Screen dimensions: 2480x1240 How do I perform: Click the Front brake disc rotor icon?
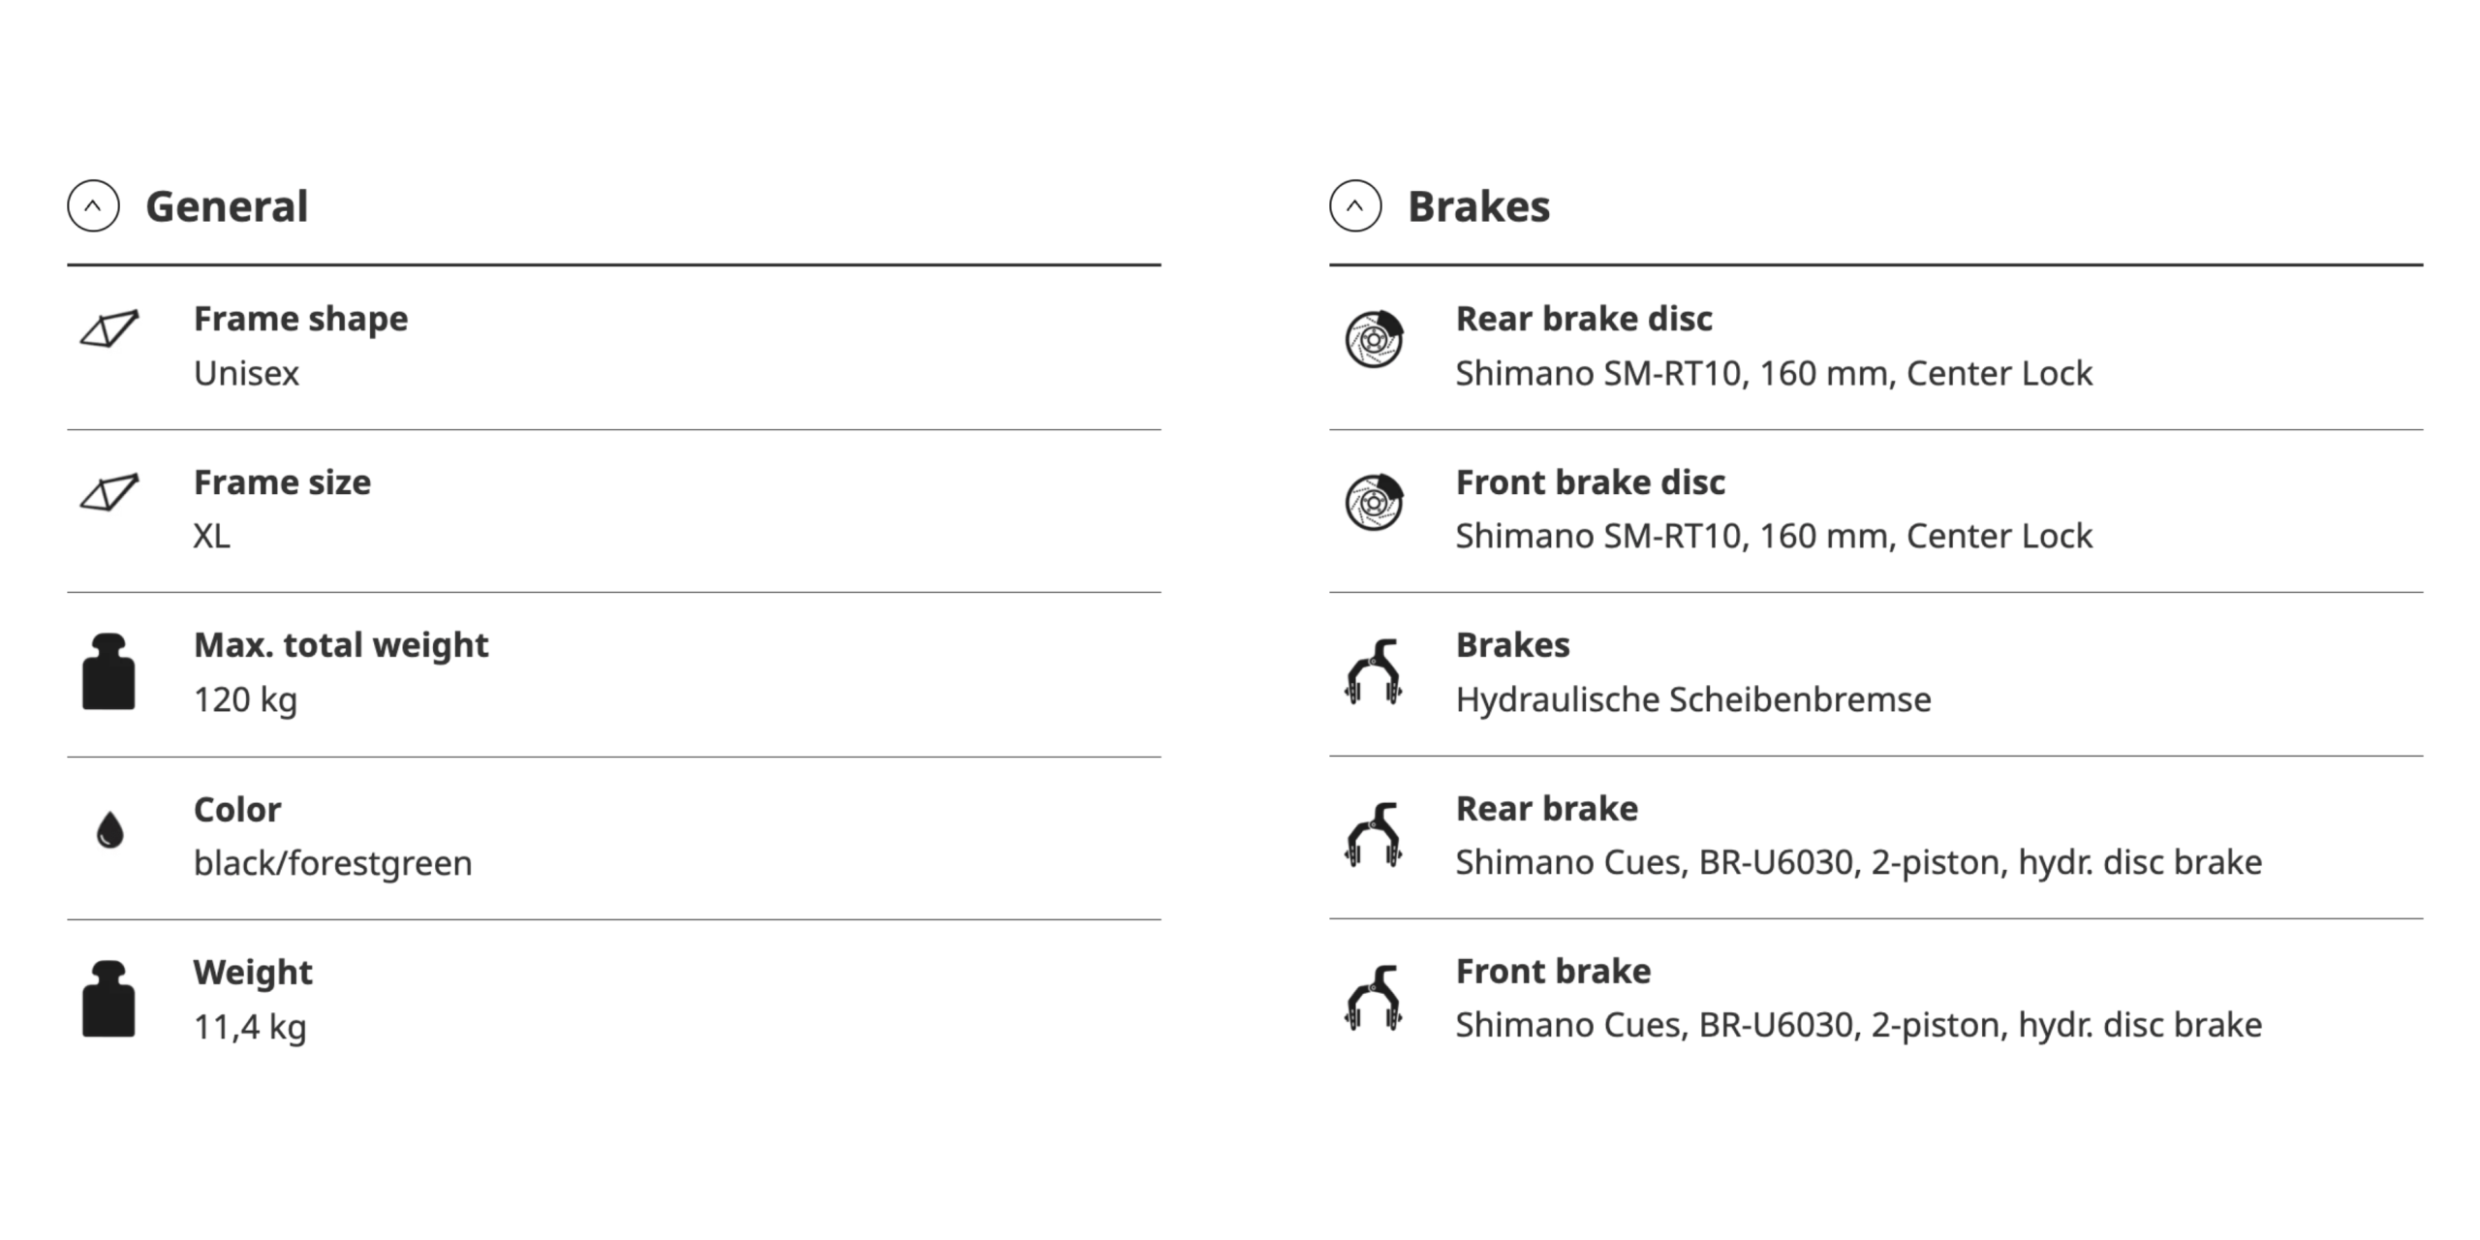[1374, 502]
